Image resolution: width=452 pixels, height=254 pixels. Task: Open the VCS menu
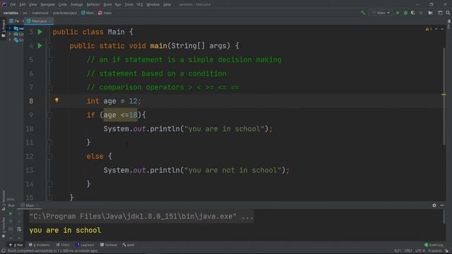140,4
